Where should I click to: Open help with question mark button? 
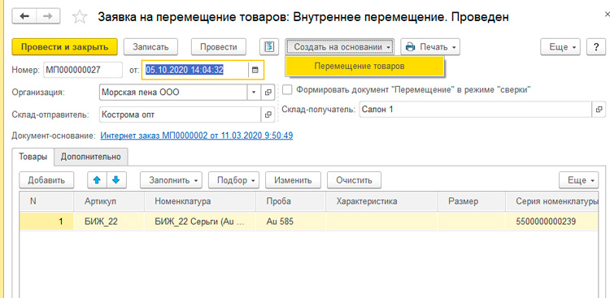[596, 47]
